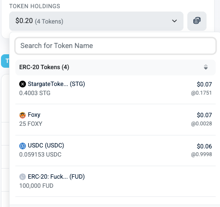The height and width of the screenshot is (207, 220).
Task: Click the gray FUD token placeholder icon
Action: pyautogui.click(x=23, y=177)
